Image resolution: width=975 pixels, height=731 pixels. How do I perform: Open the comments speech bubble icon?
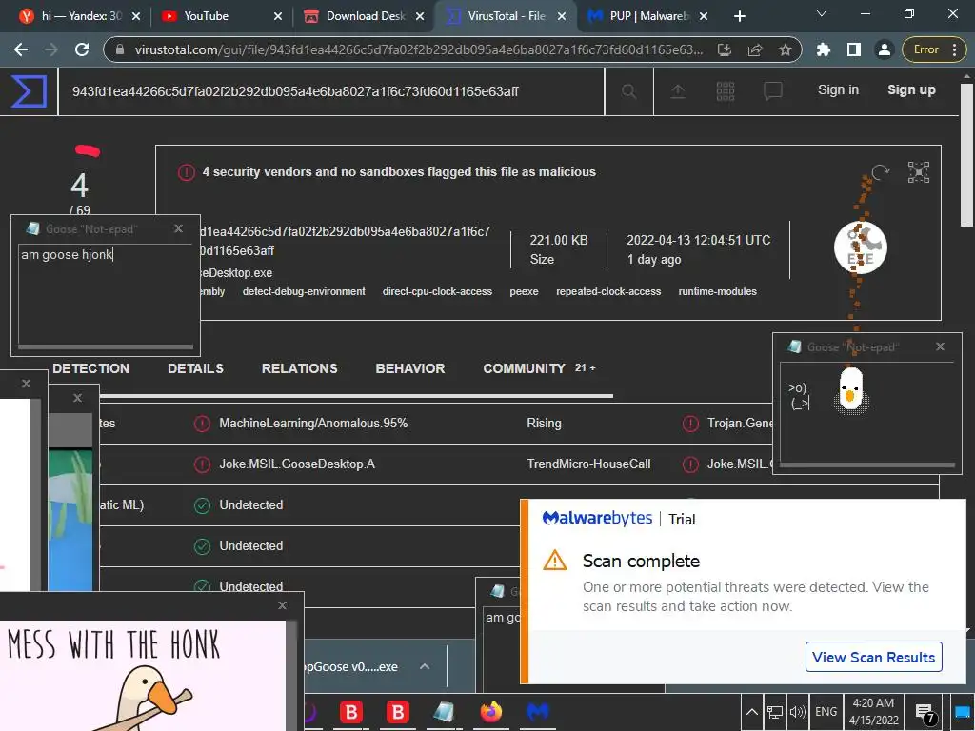coord(772,91)
